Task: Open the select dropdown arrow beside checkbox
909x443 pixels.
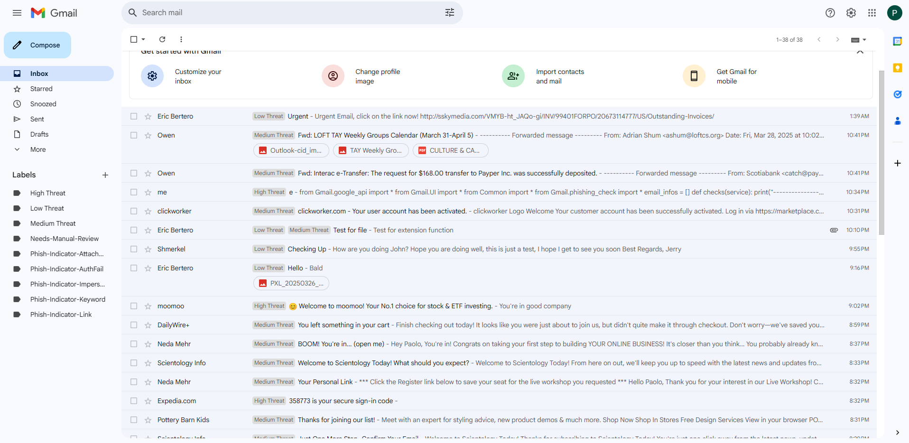Action: pyautogui.click(x=143, y=39)
